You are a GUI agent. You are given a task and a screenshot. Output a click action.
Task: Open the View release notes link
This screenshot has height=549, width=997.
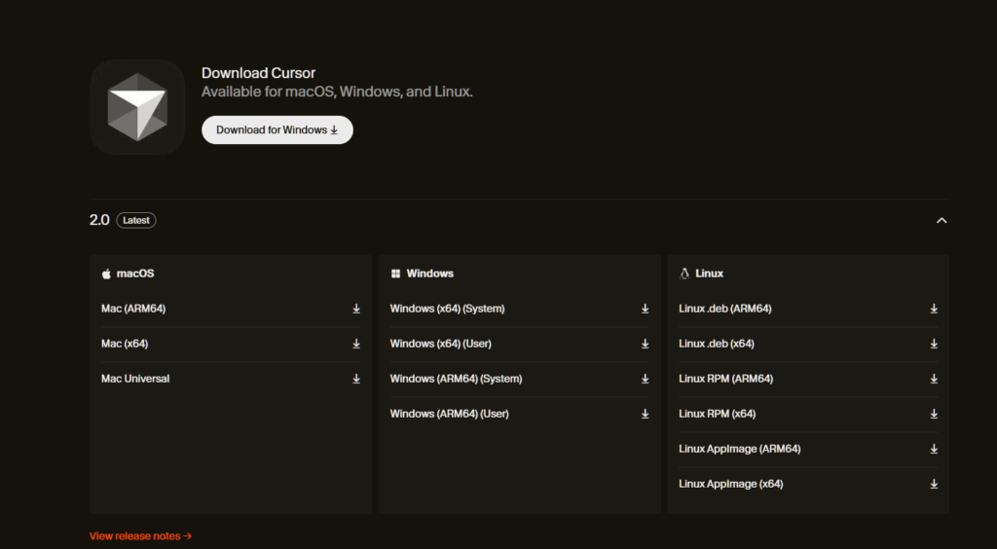coord(140,535)
